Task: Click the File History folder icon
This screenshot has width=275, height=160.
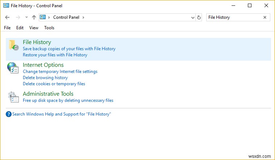Action: (x=13, y=46)
